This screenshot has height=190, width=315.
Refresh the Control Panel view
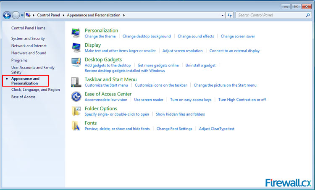(x=230, y=15)
